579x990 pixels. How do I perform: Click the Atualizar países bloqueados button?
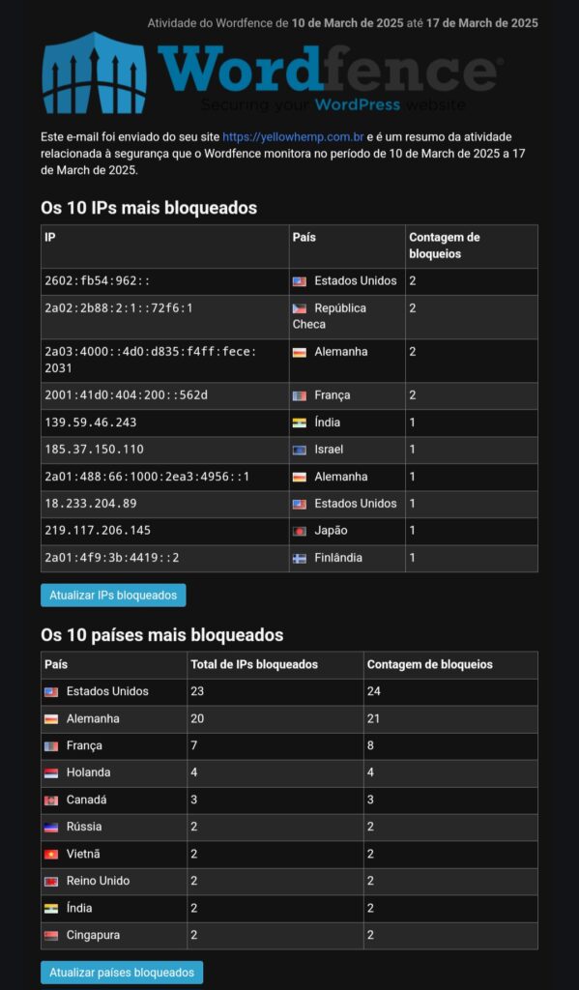coord(122,973)
